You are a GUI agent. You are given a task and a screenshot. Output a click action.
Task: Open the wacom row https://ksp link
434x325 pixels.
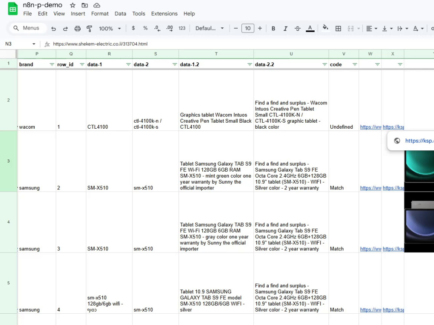pos(393,127)
